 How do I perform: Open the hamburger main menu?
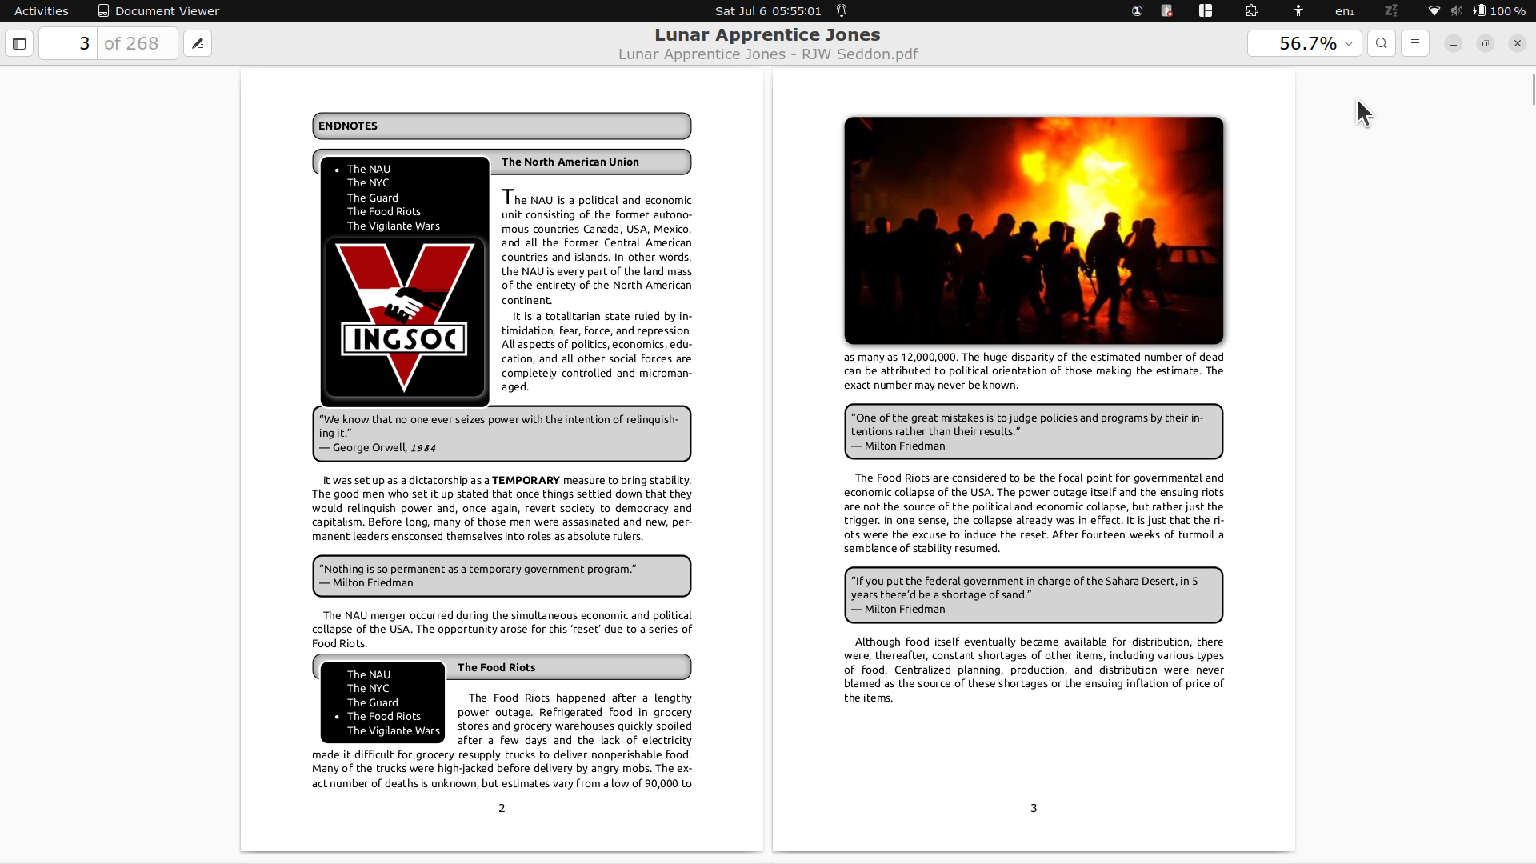click(1415, 43)
